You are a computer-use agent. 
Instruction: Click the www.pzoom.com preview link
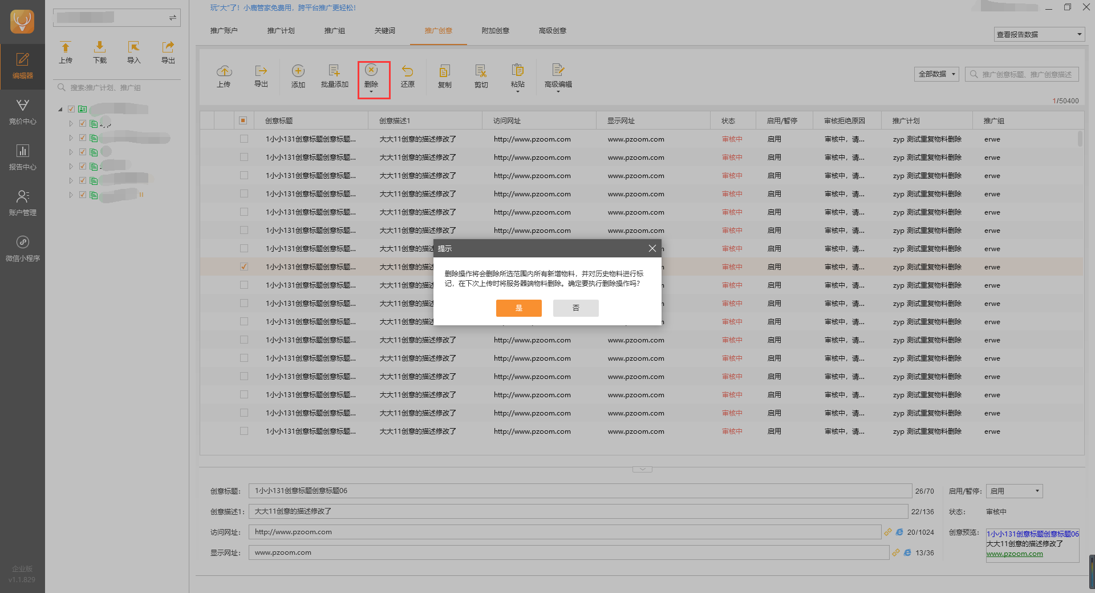1015,554
